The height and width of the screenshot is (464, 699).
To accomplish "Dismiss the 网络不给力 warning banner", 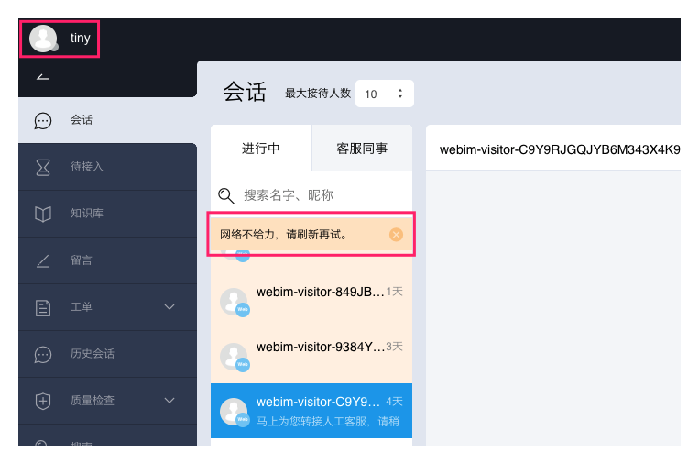I will [396, 235].
